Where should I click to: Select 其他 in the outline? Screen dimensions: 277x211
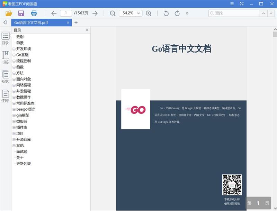coord(20,146)
